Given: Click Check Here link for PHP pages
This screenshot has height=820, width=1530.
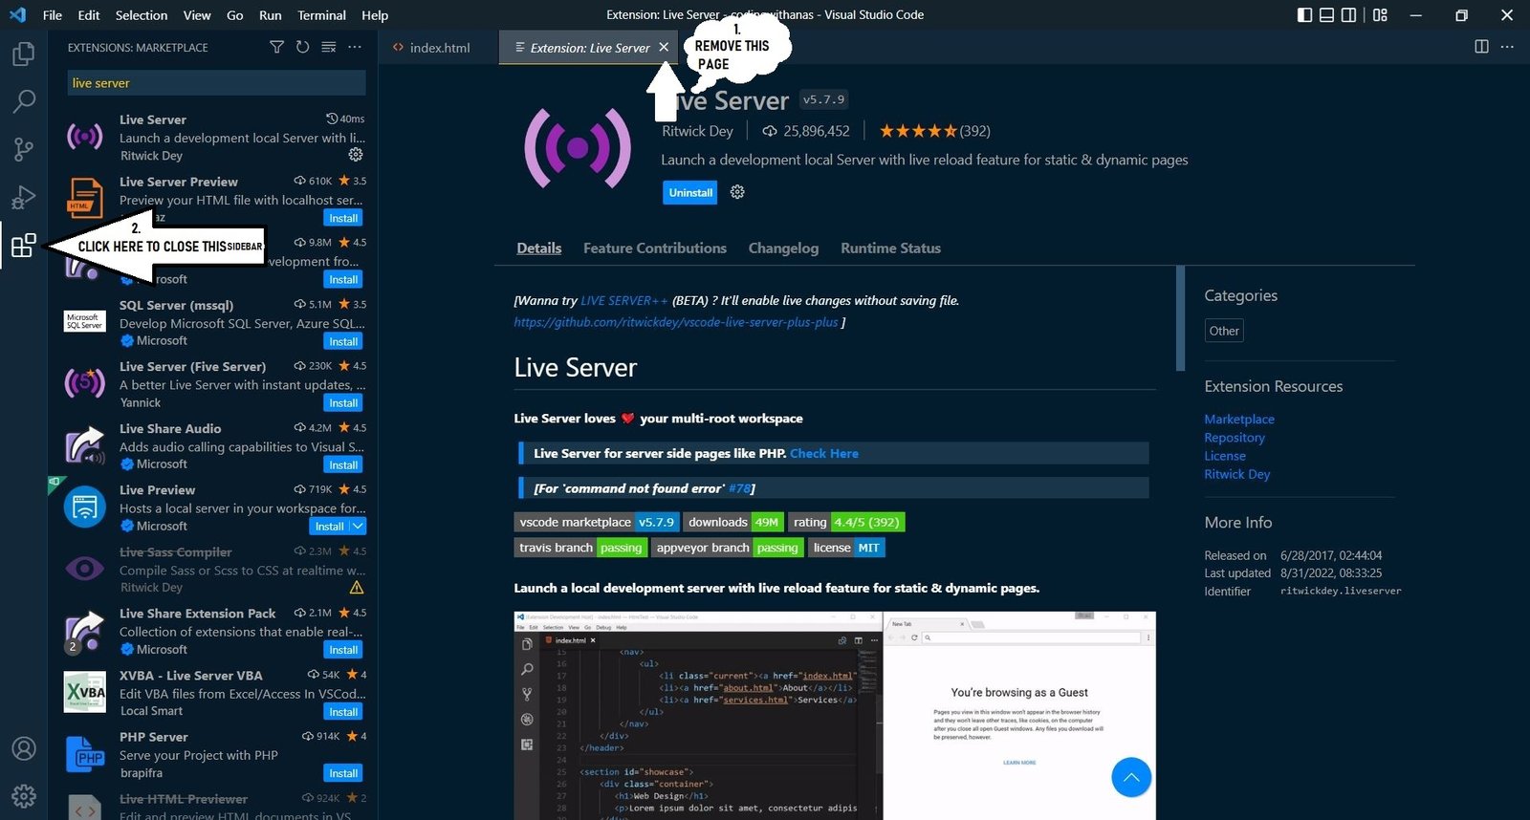Looking at the screenshot, I should [824, 453].
